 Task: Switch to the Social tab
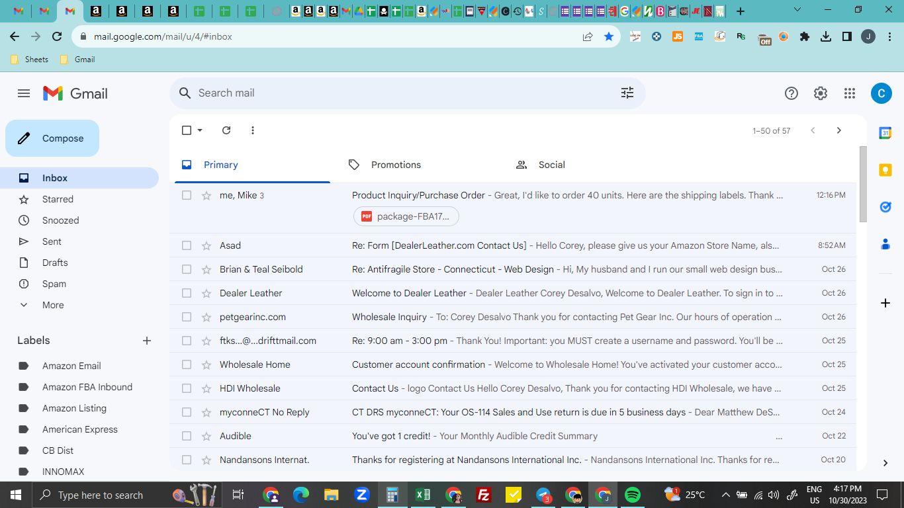(587, 165)
